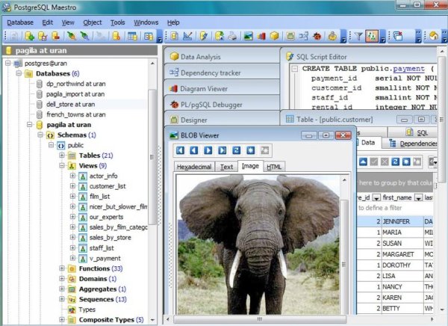The height and width of the screenshot is (326, 448).
Task: Switch to the HTML tab
Action: click(x=274, y=167)
